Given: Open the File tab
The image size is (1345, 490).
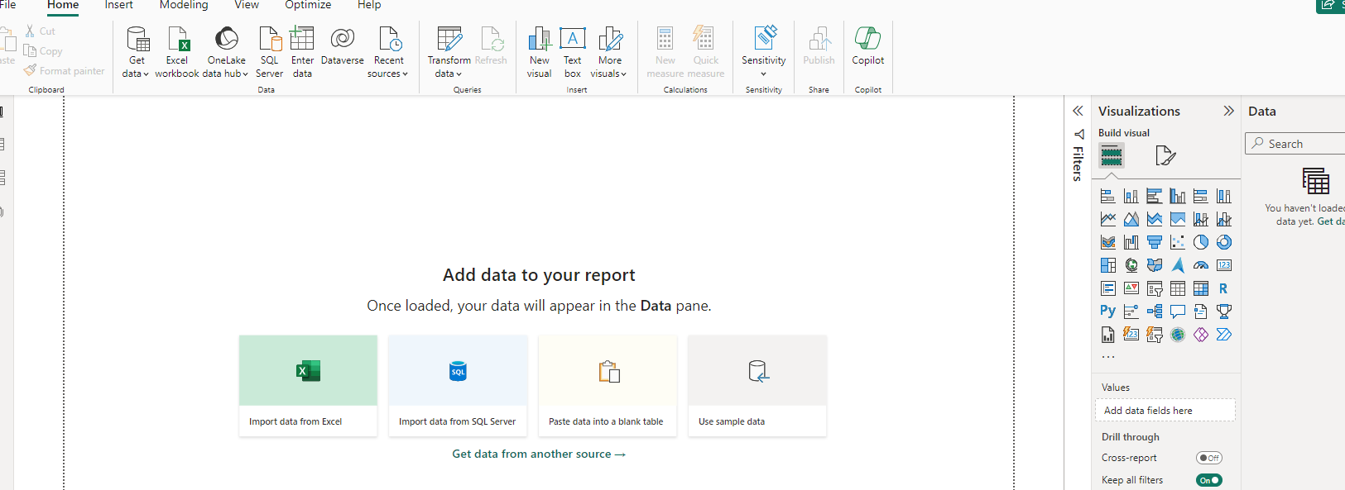Looking at the screenshot, I should click(7, 5).
